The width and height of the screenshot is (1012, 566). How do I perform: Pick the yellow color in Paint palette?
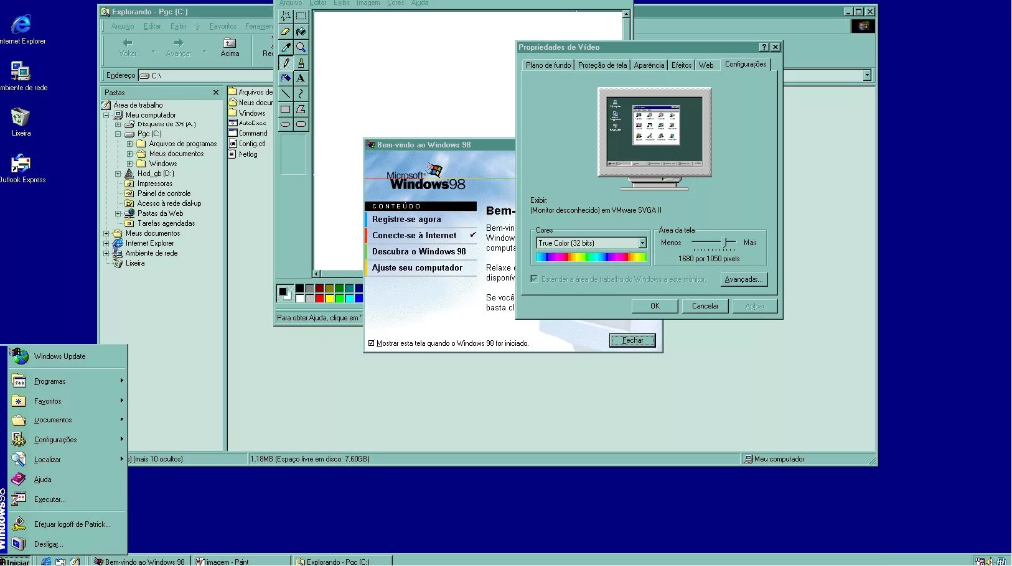330,299
